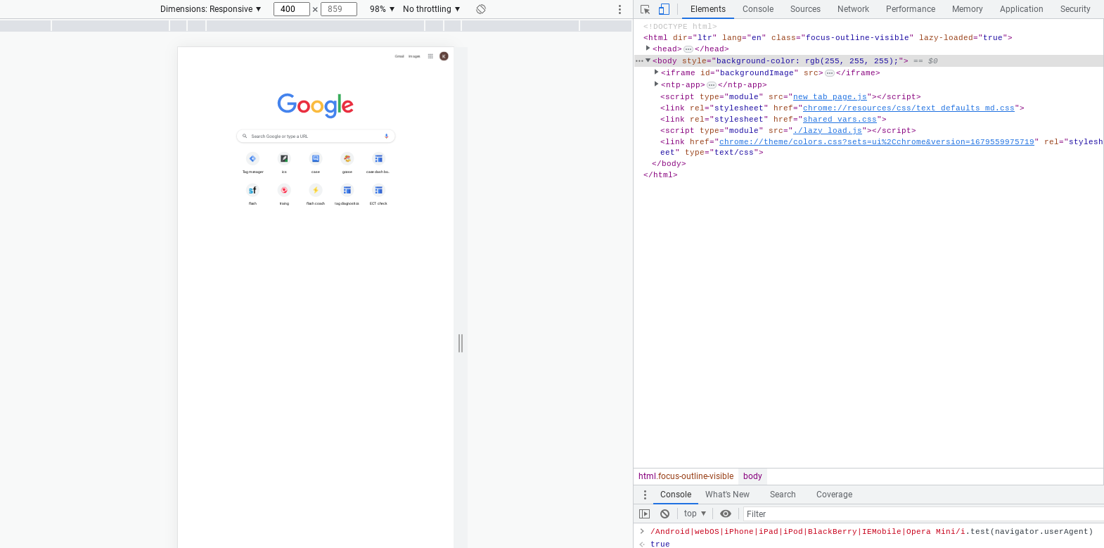Follow the new_tab_page.js link

(x=830, y=97)
